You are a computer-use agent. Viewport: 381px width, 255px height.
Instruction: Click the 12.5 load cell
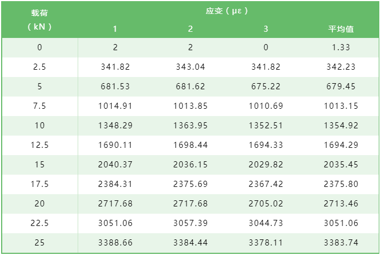point(40,145)
